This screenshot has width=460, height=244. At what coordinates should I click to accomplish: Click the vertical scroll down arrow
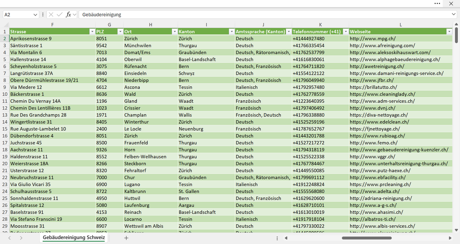coord(456,230)
